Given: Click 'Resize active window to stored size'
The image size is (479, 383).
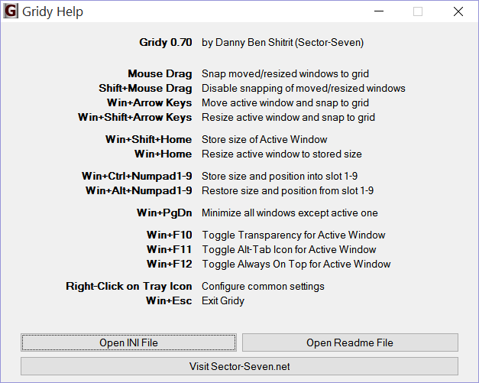Looking at the screenshot, I should pyautogui.click(x=282, y=154).
